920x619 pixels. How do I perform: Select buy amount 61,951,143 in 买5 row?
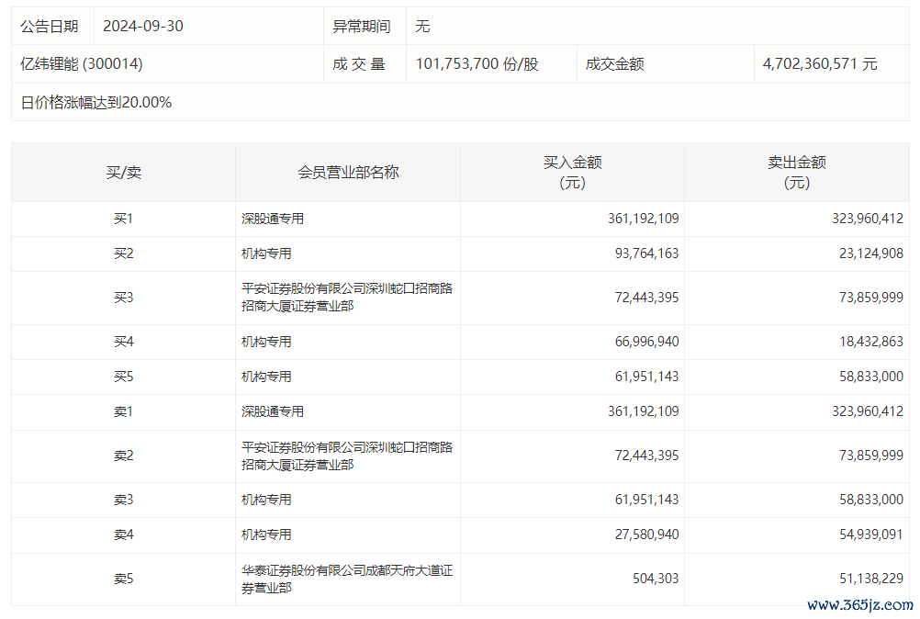[646, 377]
